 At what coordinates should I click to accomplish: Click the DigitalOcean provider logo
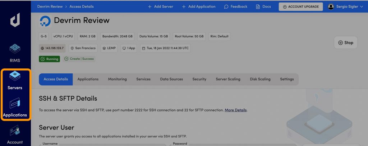click(x=45, y=21)
